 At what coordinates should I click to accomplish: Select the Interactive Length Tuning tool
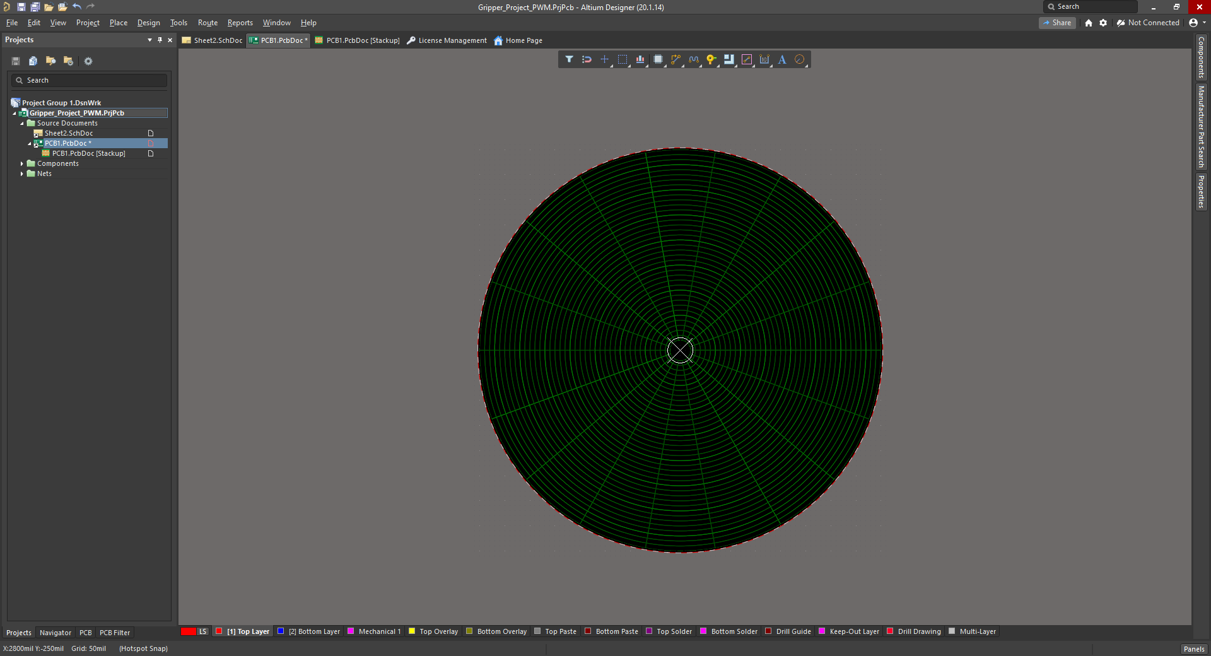[x=694, y=59]
